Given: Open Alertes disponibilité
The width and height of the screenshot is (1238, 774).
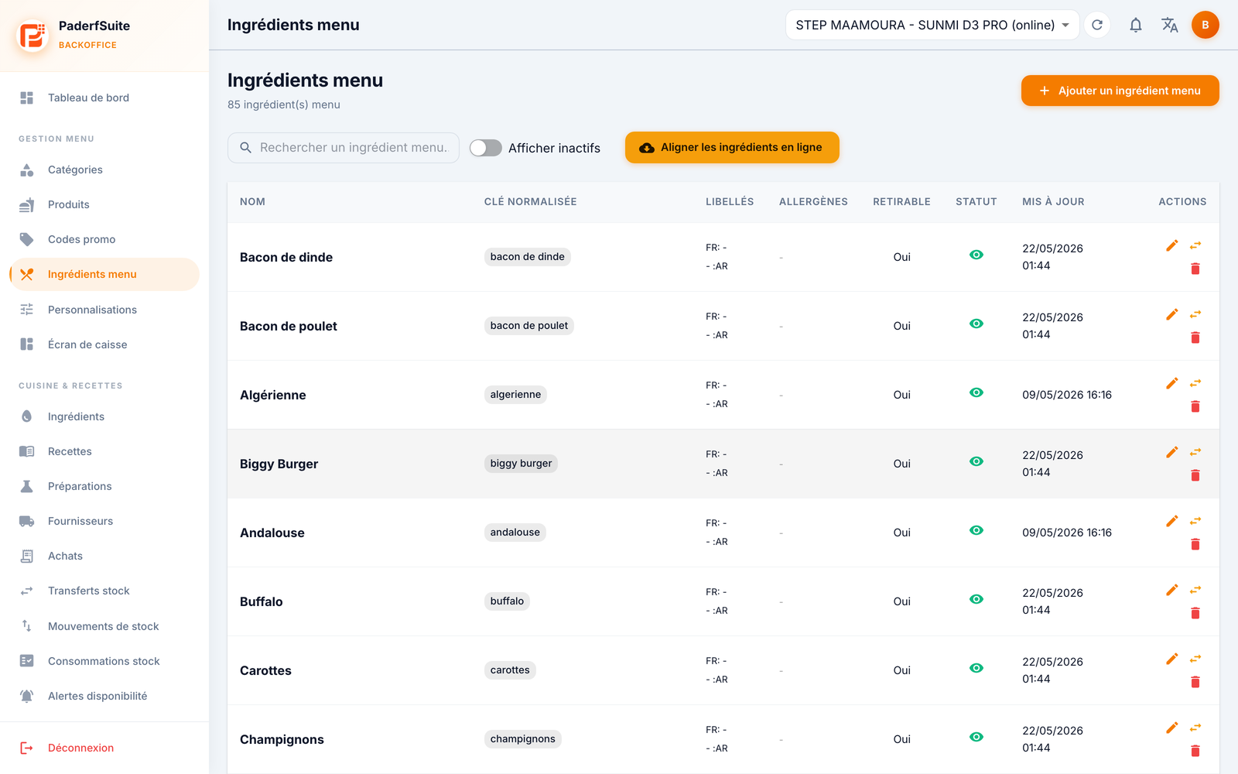Looking at the screenshot, I should (x=104, y=696).
